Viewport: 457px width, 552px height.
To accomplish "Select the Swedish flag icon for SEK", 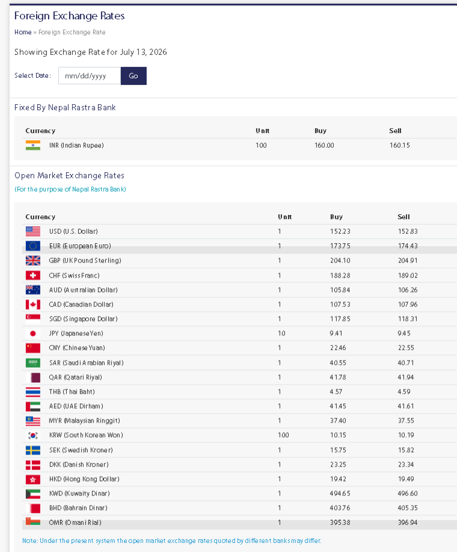I will coord(32,450).
